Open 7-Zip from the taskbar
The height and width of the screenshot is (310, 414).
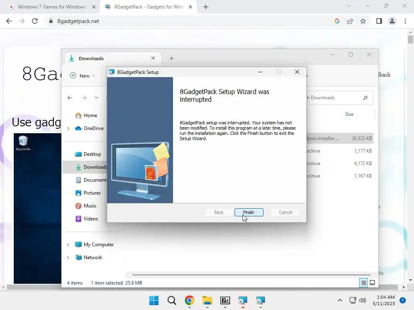point(225,300)
